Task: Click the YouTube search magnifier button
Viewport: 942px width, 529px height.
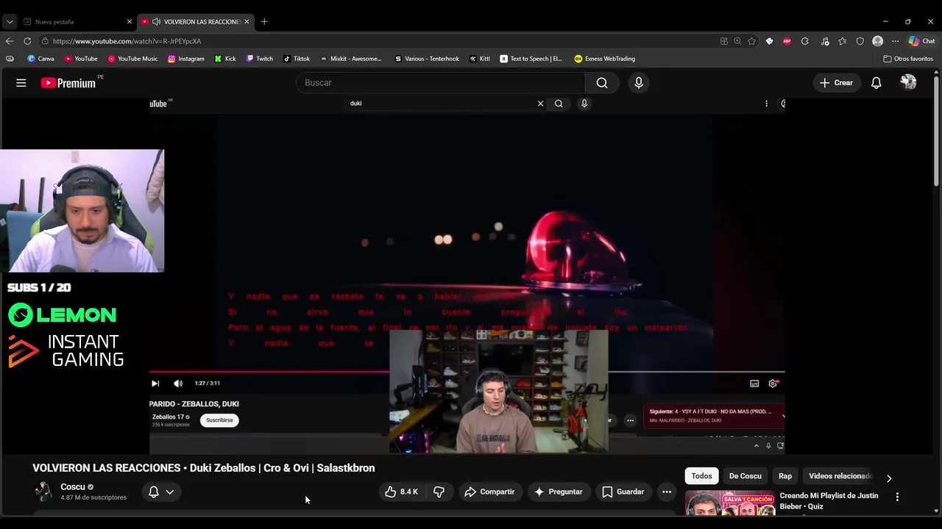Action: 602,83
